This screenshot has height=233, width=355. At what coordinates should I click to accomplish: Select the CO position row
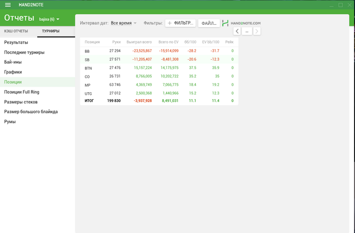[159, 76]
